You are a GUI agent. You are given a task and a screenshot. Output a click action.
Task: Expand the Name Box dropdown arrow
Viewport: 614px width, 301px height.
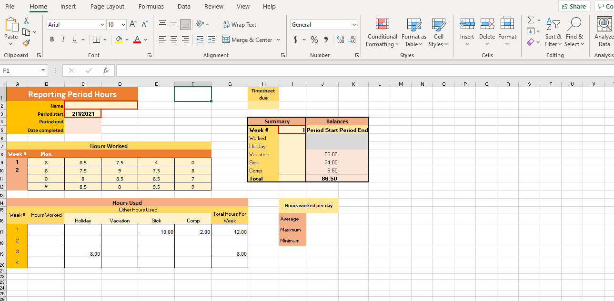coord(43,70)
